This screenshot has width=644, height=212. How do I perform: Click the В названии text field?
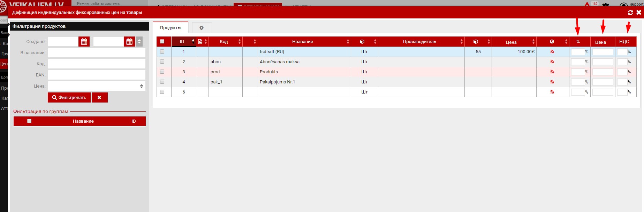[97, 53]
